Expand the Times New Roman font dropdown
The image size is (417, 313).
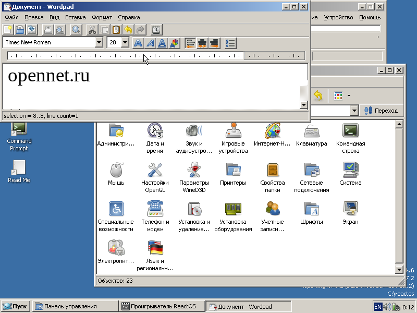point(99,43)
